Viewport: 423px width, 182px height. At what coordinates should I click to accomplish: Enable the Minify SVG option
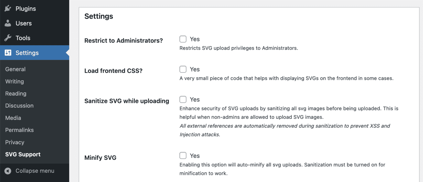[x=183, y=156]
